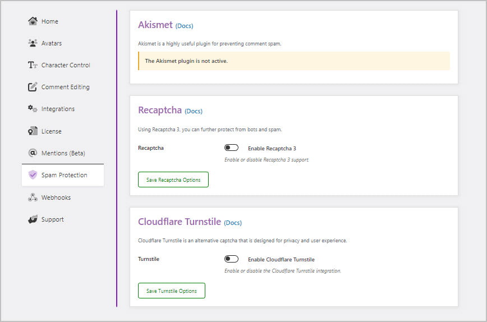Click the License key icon
Screen dimensions: 487x322
tap(33, 131)
